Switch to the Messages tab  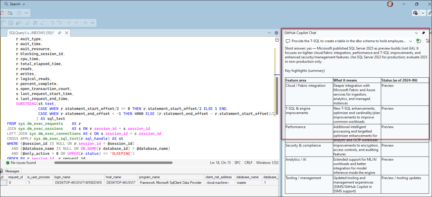pos(13,171)
